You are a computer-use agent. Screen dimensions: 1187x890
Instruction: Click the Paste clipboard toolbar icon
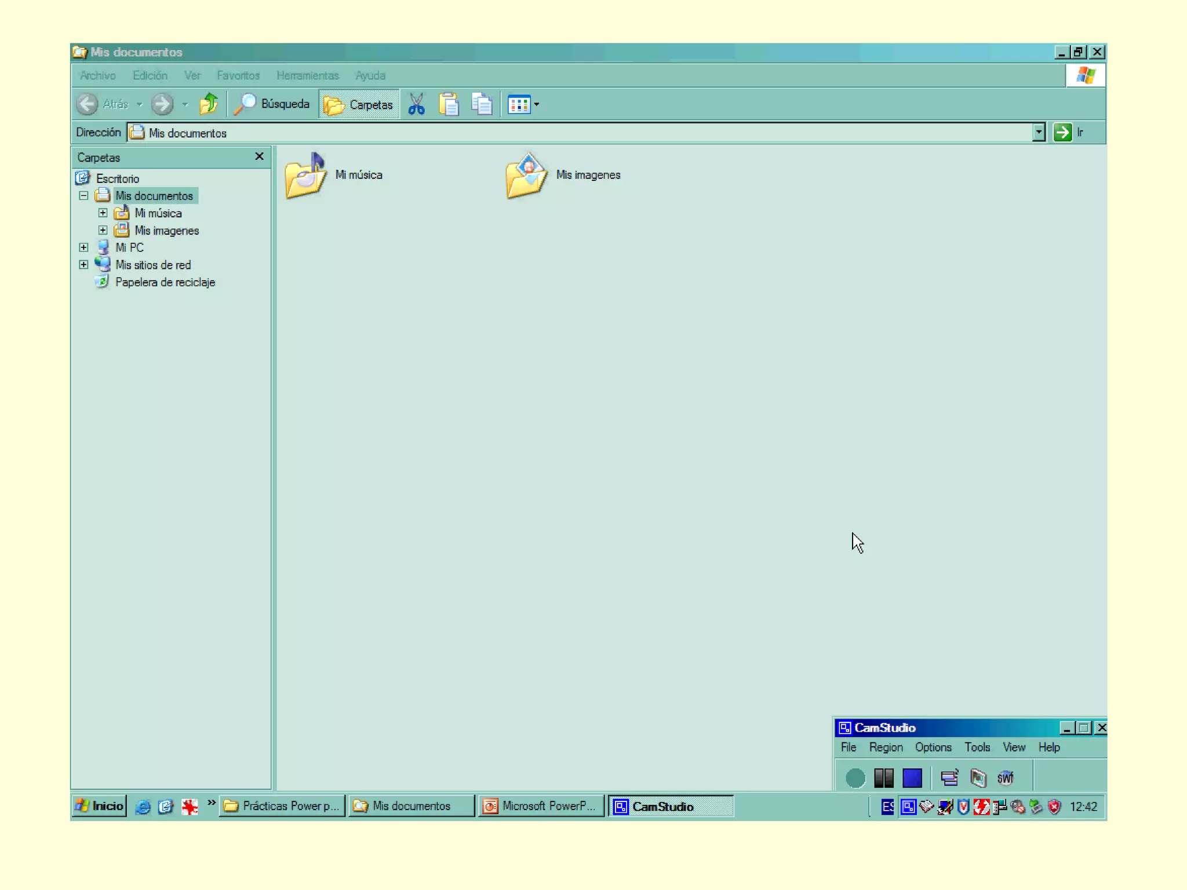click(449, 104)
